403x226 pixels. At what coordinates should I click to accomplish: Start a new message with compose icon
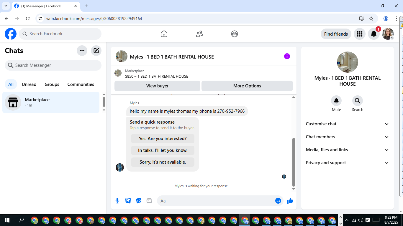tap(96, 51)
